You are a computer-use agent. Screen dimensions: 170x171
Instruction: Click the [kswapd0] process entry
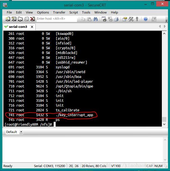click(x=65, y=33)
